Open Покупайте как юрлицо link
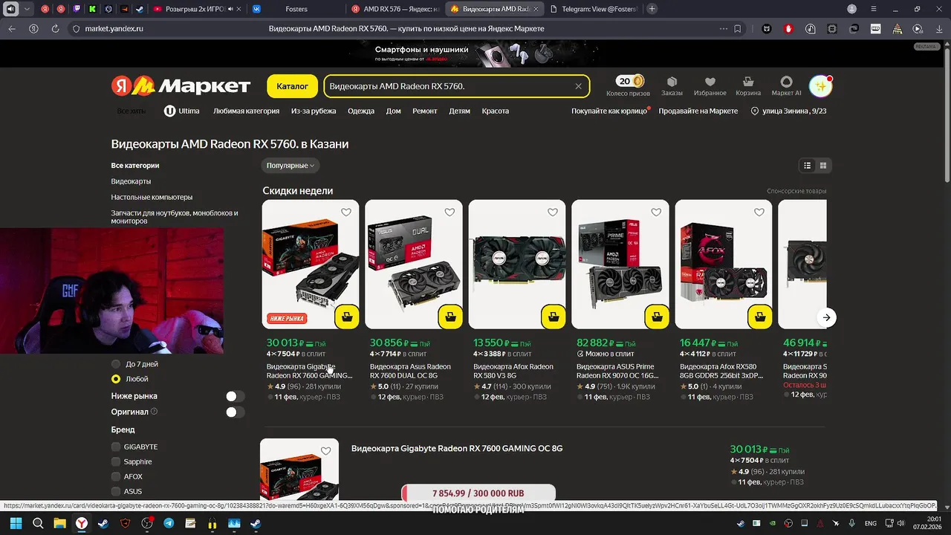The width and height of the screenshot is (951, 535). click(x=610, y=111)
